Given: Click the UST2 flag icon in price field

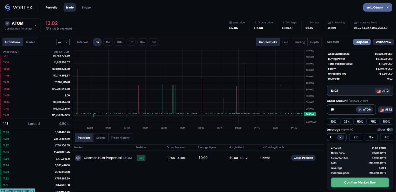Looking at the screenshot, I should 378,91.
